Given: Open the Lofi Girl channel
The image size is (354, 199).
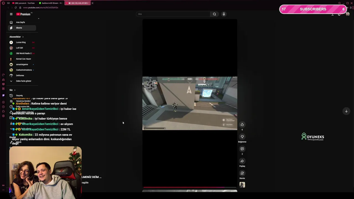Looking at the screenshot, I should pos(22,48).
